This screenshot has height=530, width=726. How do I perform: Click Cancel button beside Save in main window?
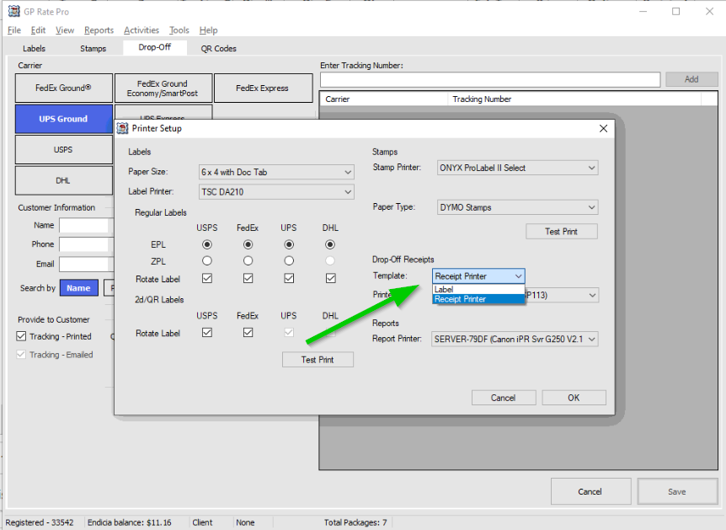[x=590, y=491]
